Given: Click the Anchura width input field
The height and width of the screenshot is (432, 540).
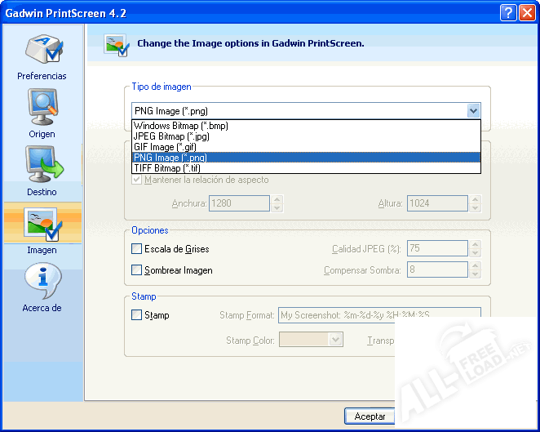Looking at the screenshot, I should pyautogui.click(x=239, y=204).
